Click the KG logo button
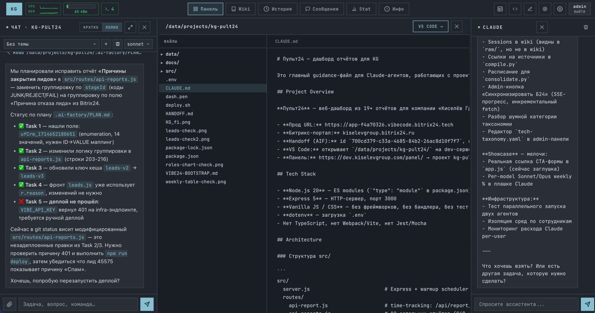 tap(14, 9)
